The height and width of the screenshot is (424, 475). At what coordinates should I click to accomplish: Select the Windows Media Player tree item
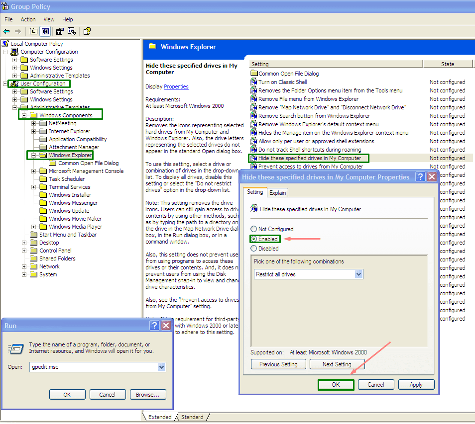click(x=75, y=227)
